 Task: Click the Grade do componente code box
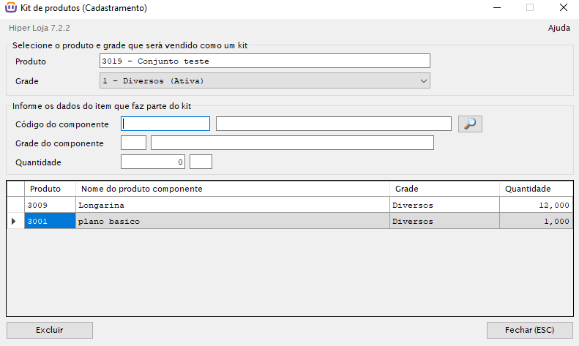(133, 143)
